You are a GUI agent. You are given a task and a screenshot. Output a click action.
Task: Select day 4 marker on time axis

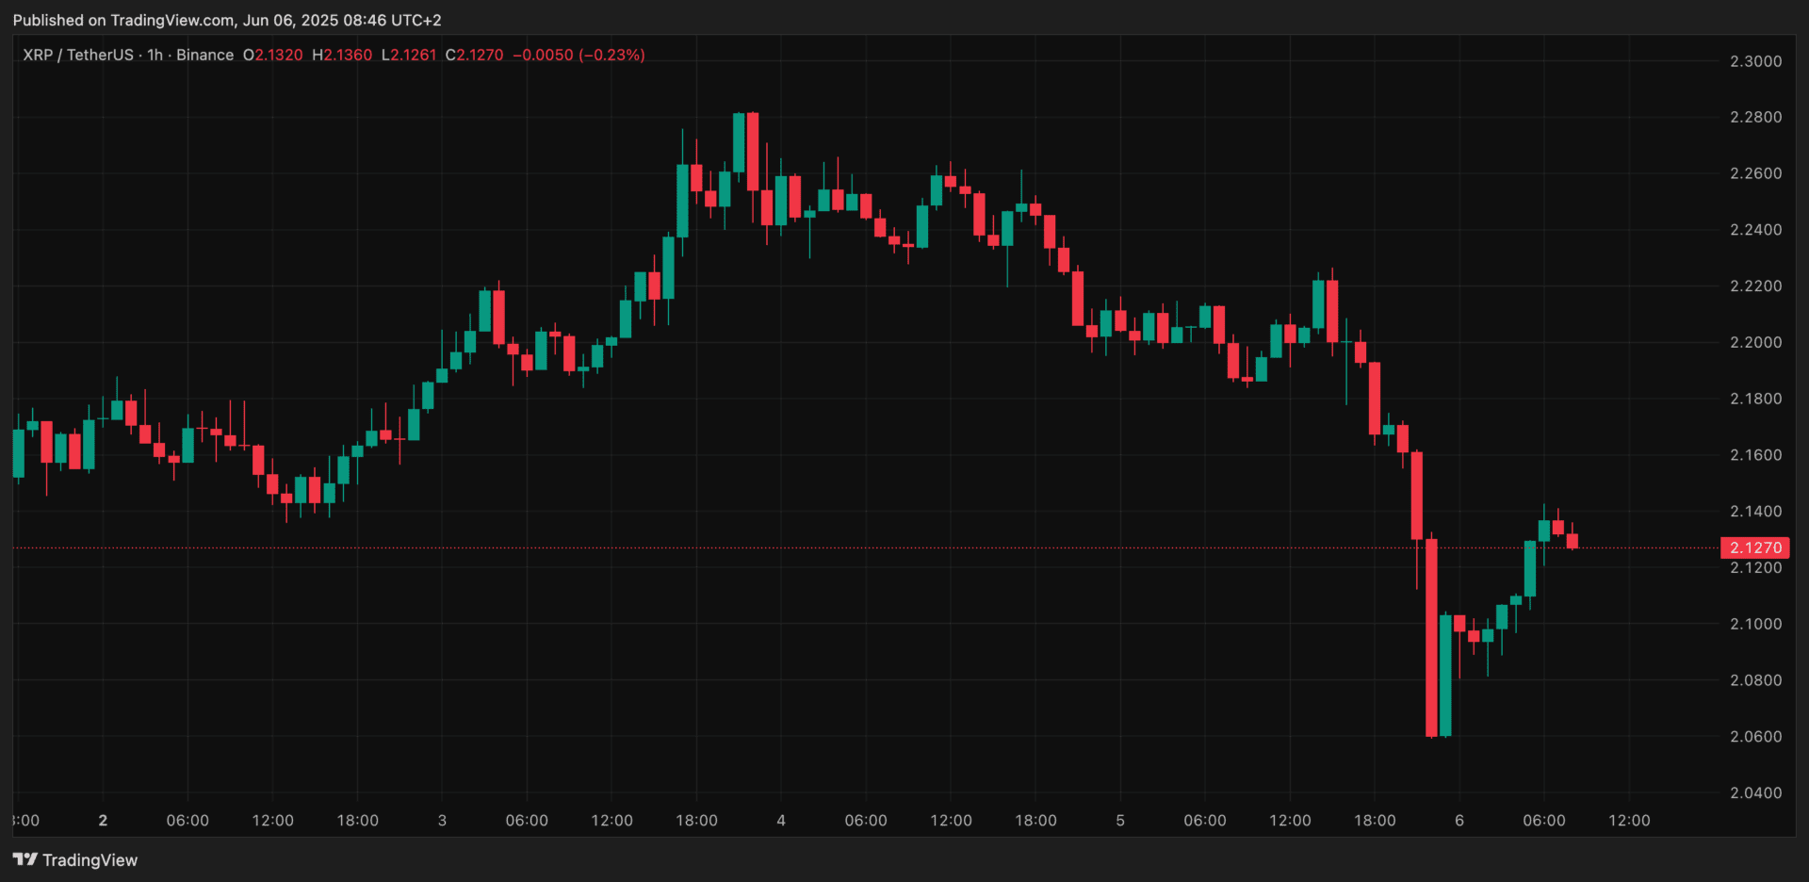tap(781, 820)
